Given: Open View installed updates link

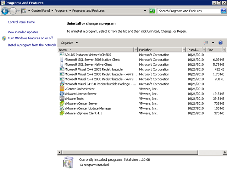Looking at the screenshot, I should pos(23,32).
